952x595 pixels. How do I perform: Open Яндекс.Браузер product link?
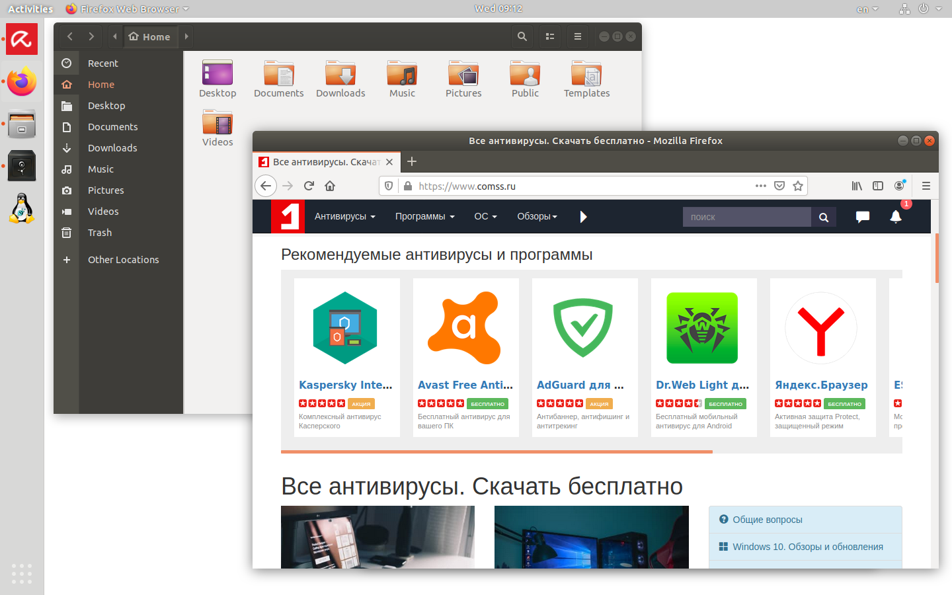[x=821, y=385]
